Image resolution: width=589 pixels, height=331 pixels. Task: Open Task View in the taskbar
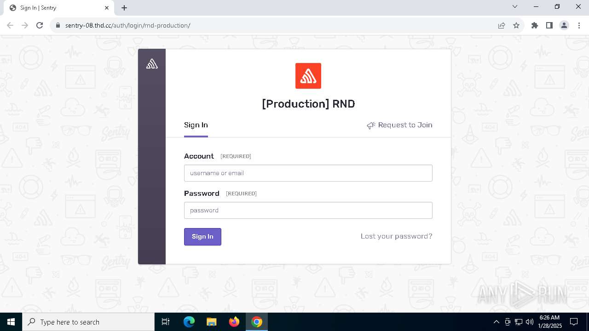click(166, 322)
